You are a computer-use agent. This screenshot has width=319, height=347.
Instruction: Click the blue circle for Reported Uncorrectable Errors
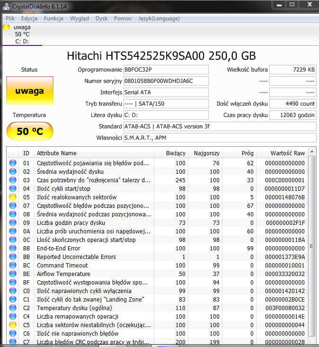click(13, 257)
